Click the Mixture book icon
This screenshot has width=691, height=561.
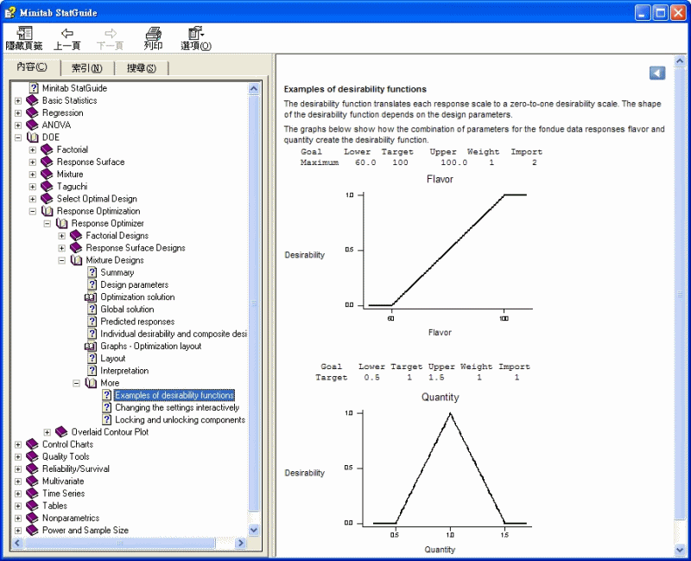(x=48, y=175)
